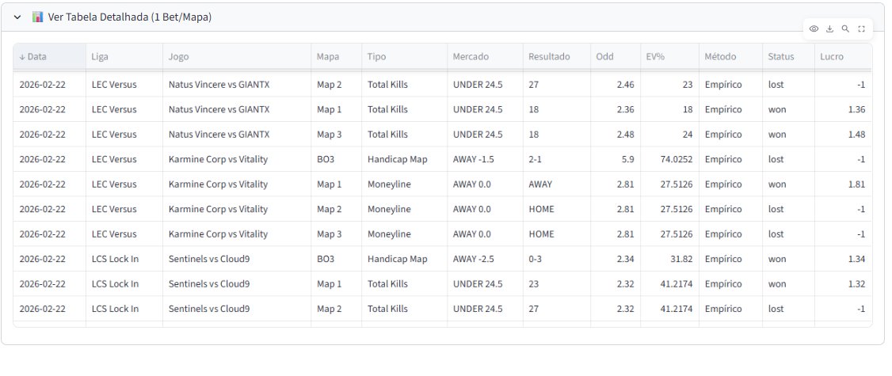Viewport: 892px width, 376px height.
Task: Select the 0-3 result cell
Action: coord(556,259)
